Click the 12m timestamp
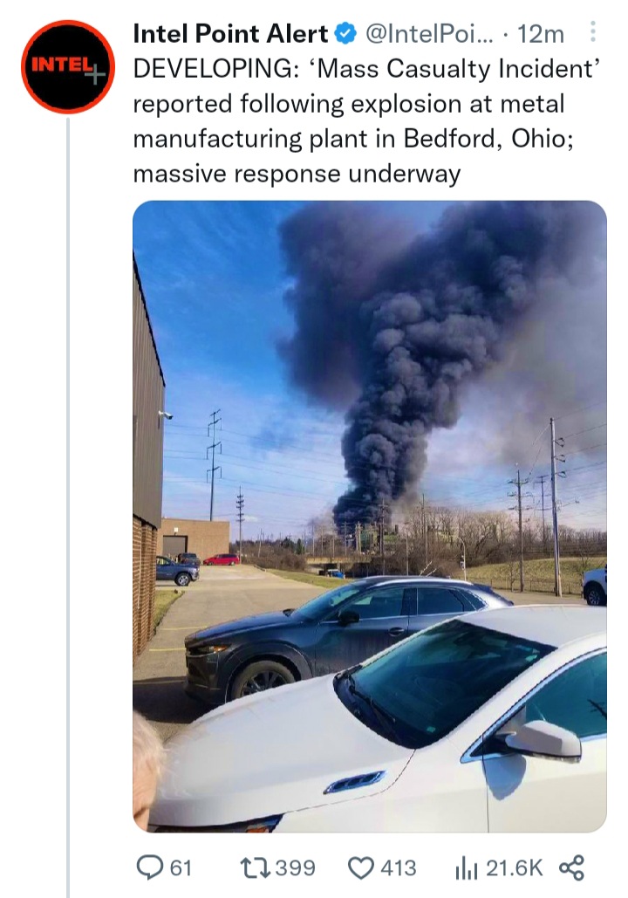This screenshot has width=628, height=898. pos(541,35)
